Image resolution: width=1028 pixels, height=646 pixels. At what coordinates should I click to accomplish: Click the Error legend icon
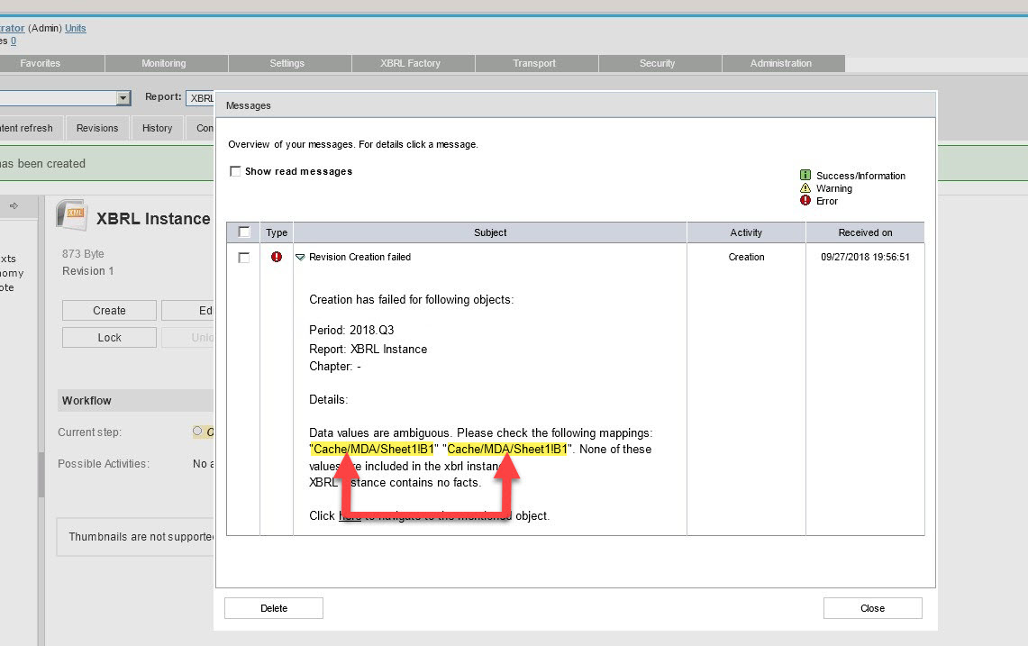point(805,201)
